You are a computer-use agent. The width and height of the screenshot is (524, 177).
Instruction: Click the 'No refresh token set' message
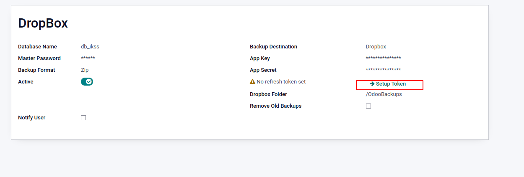(281, 82)
